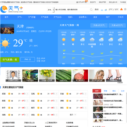Click the 人工荨麻疹照片 link
127x127 pixels.
(51, 123)
